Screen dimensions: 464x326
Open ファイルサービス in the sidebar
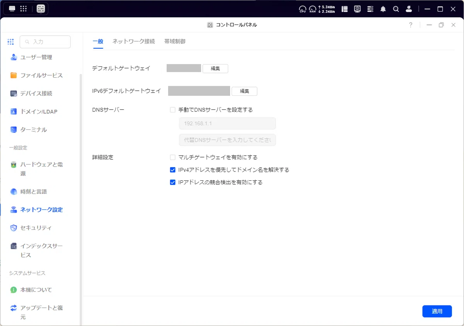[x=41, y=75]
